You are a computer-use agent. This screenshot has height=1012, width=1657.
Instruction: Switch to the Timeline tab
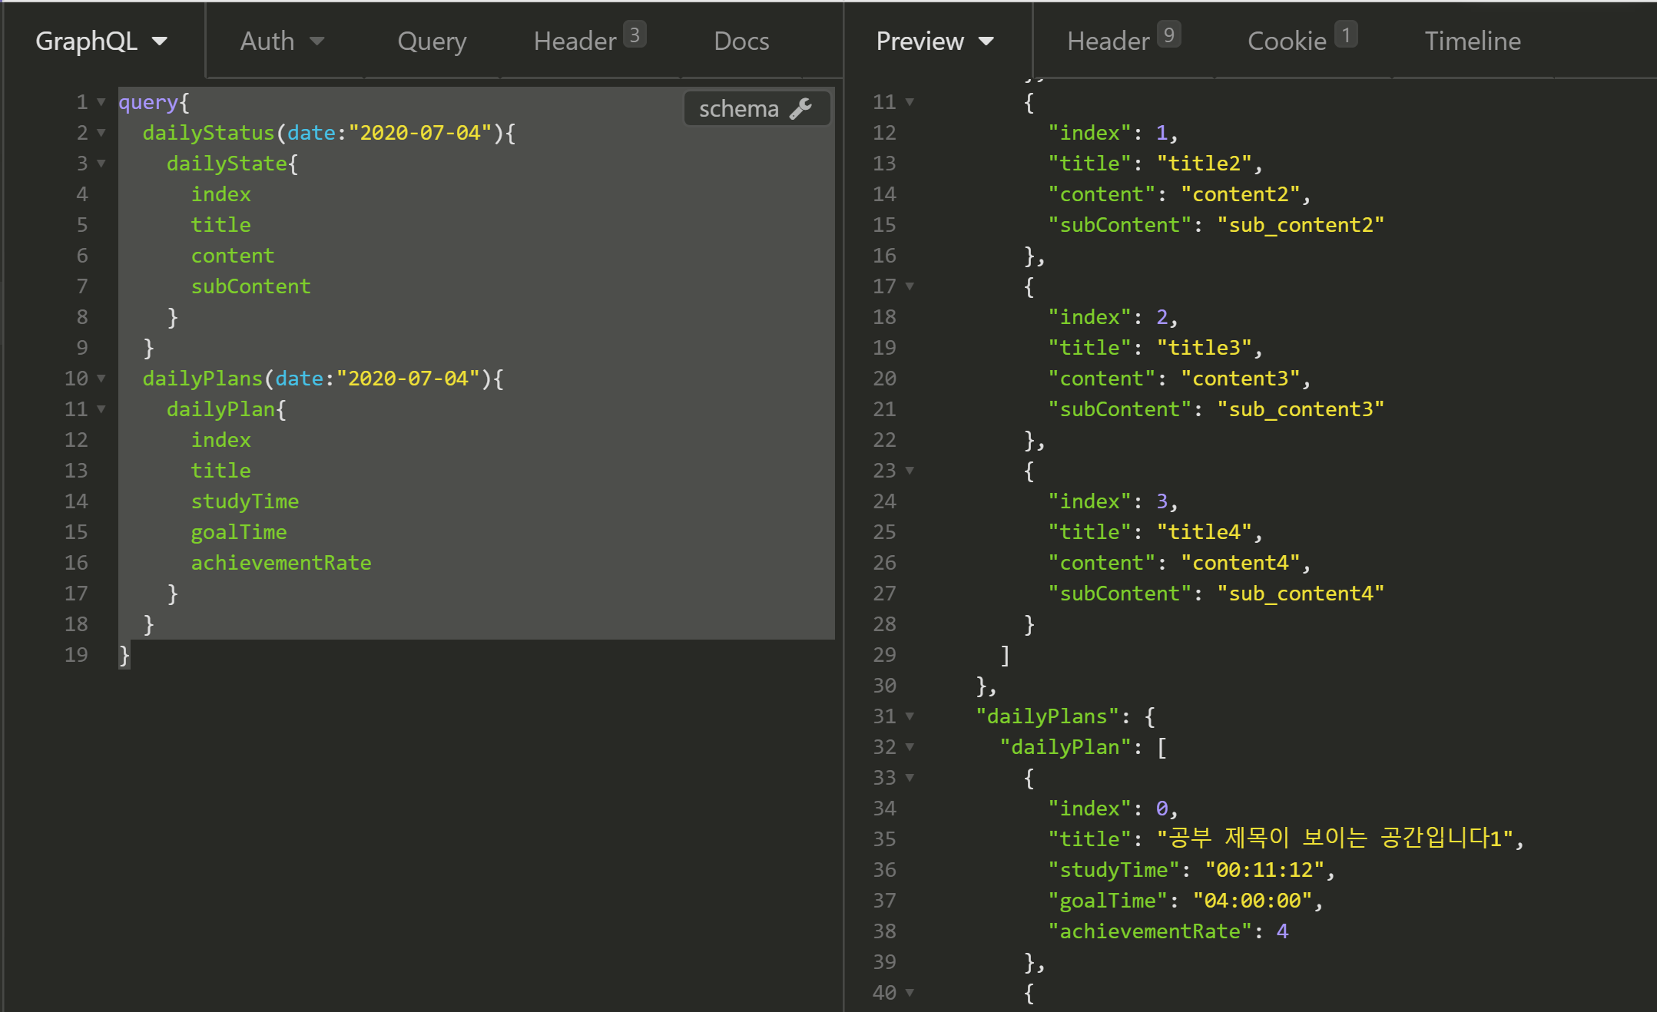1472,41
